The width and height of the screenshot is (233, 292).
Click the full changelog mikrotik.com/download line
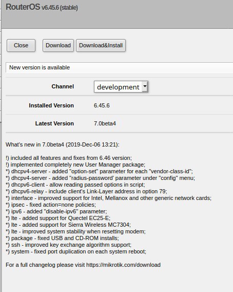[x=83, y=265]
